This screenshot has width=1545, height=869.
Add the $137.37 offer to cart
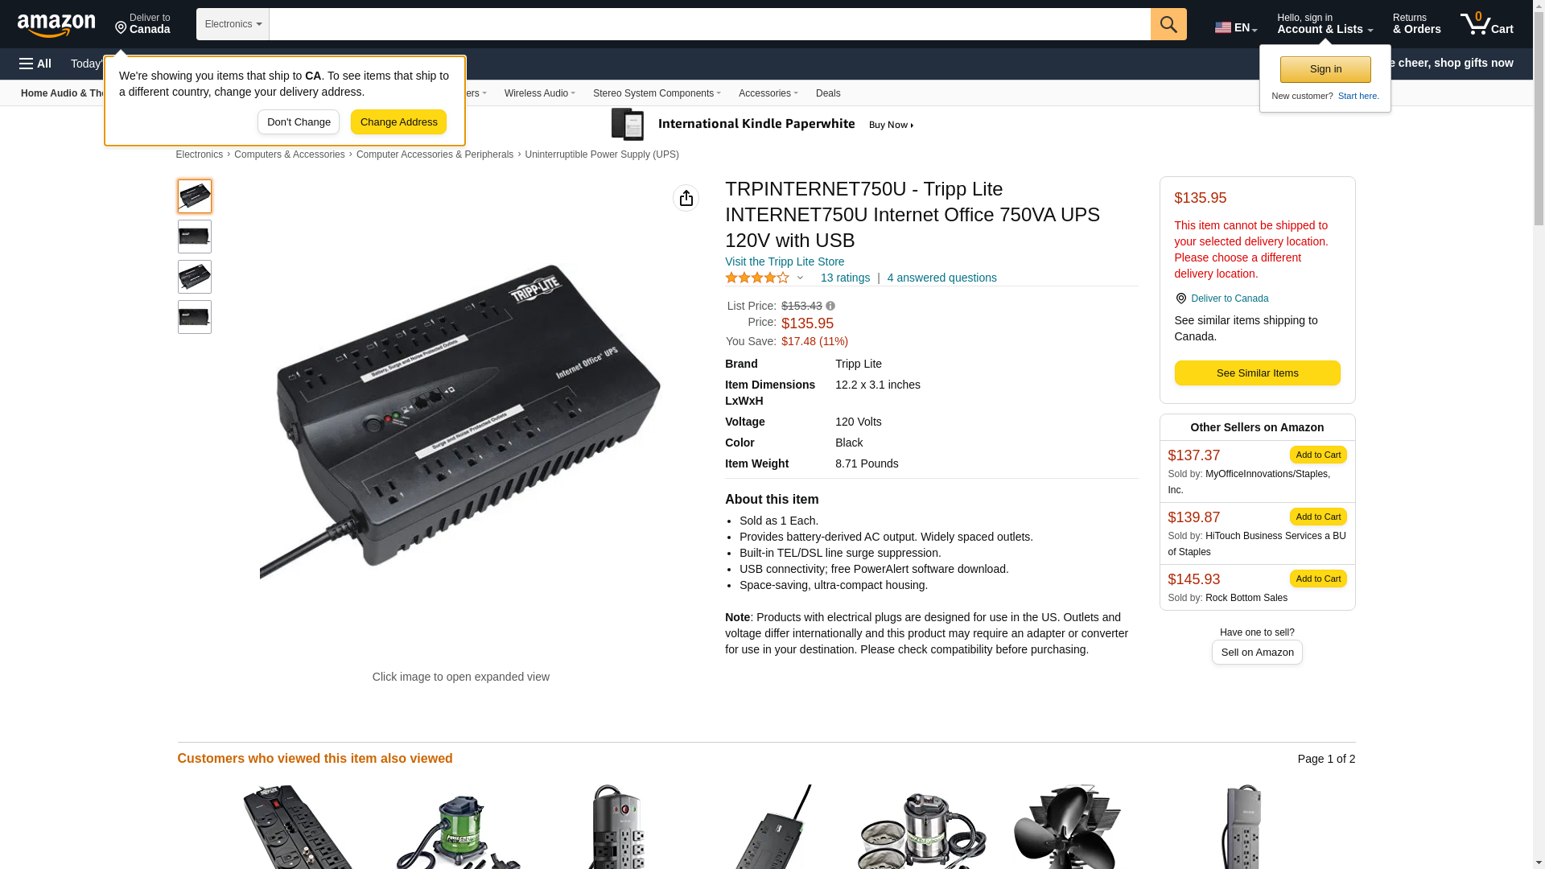tap(1318, 455)
